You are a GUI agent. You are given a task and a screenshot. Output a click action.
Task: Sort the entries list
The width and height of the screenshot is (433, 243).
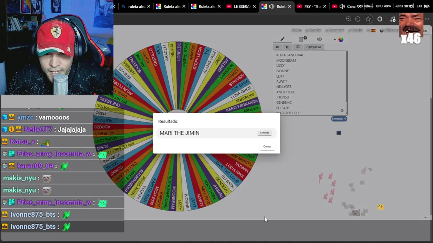click(287, 47)
